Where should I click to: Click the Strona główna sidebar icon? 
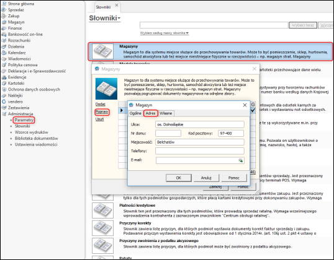click(4, 4)
